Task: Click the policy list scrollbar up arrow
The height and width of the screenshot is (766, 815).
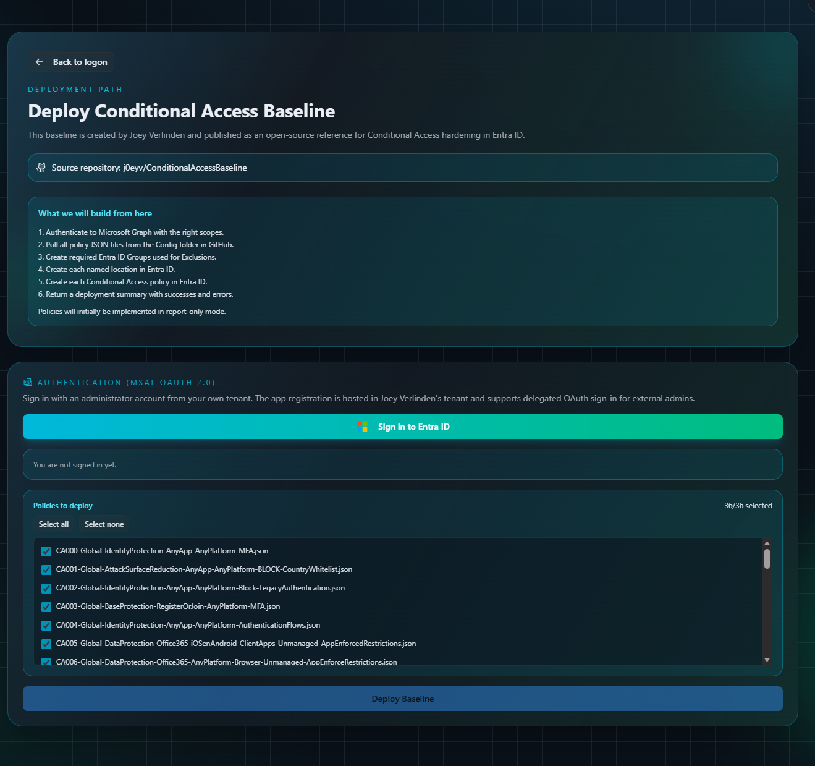Action: (767, 543)
